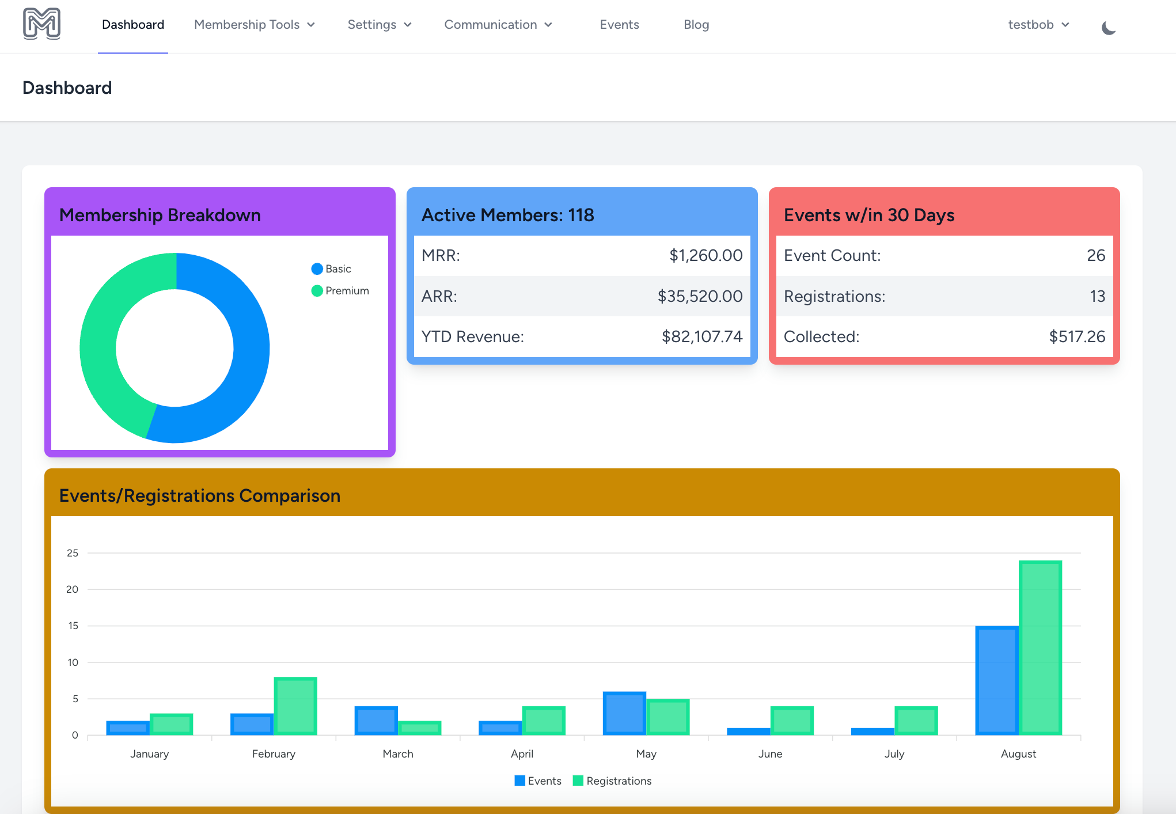Viewport: 1176px width, 814px height.
Task: Toggle dark mode with the moon icon
Action: (x=1107, y=26)
